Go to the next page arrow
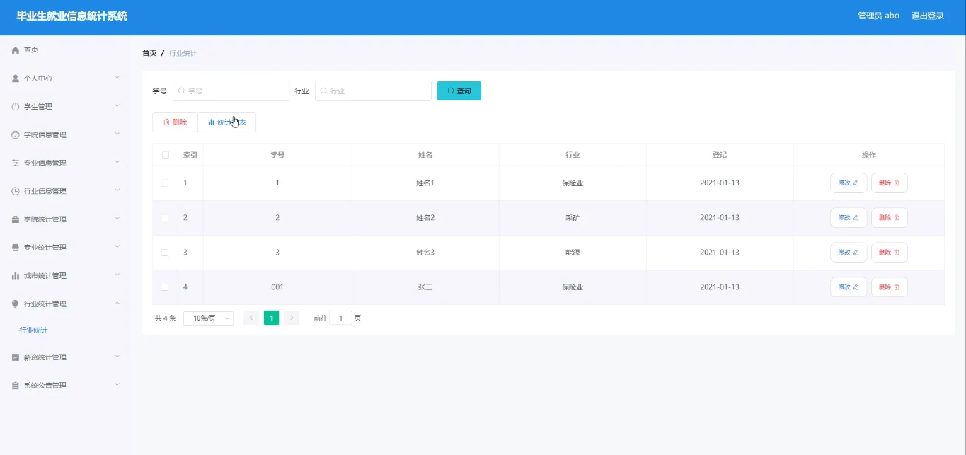 coord(292,318)
